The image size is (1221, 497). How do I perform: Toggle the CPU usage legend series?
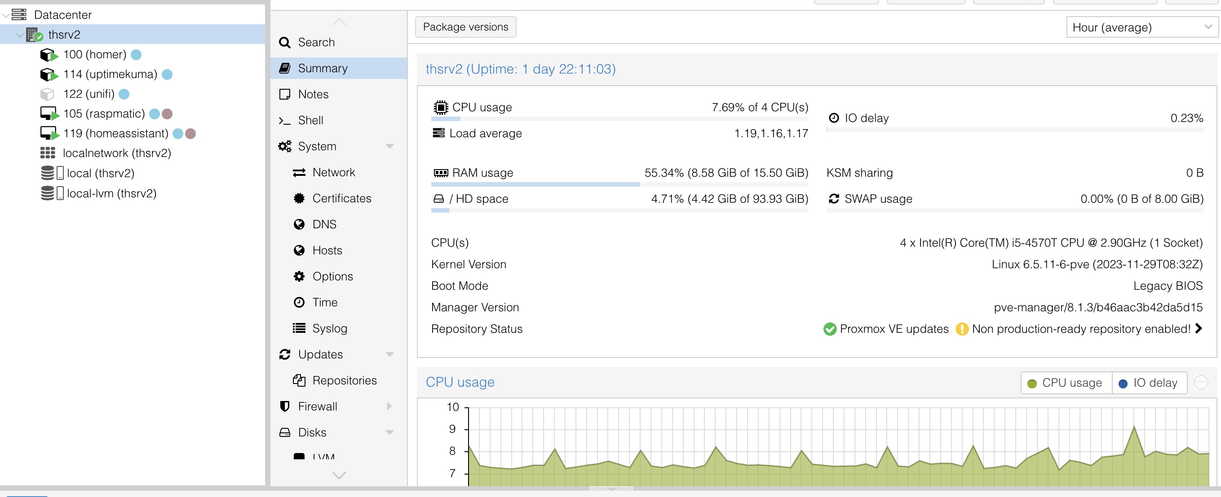pyautogui.click(x=1065, y=383)
